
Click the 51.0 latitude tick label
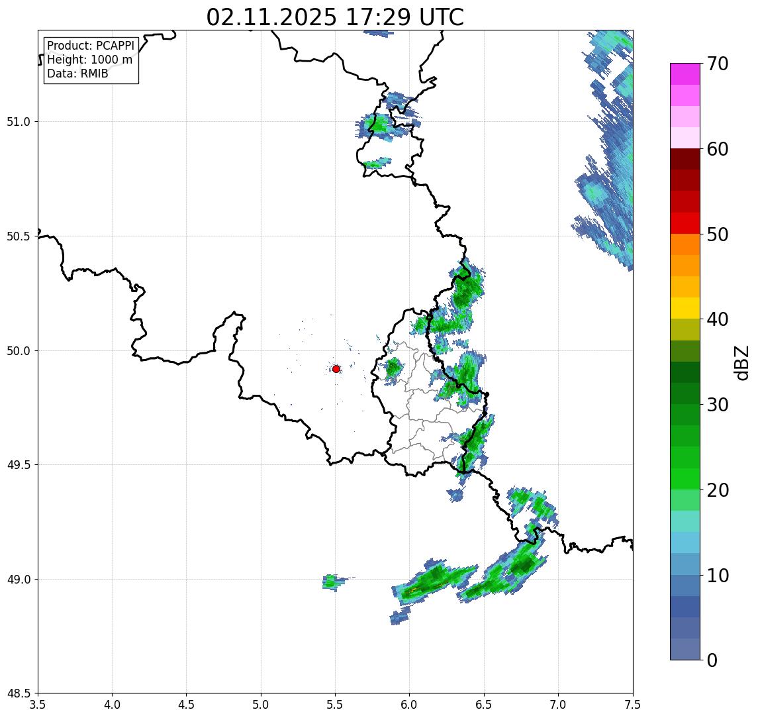click(x=19, y=121)
